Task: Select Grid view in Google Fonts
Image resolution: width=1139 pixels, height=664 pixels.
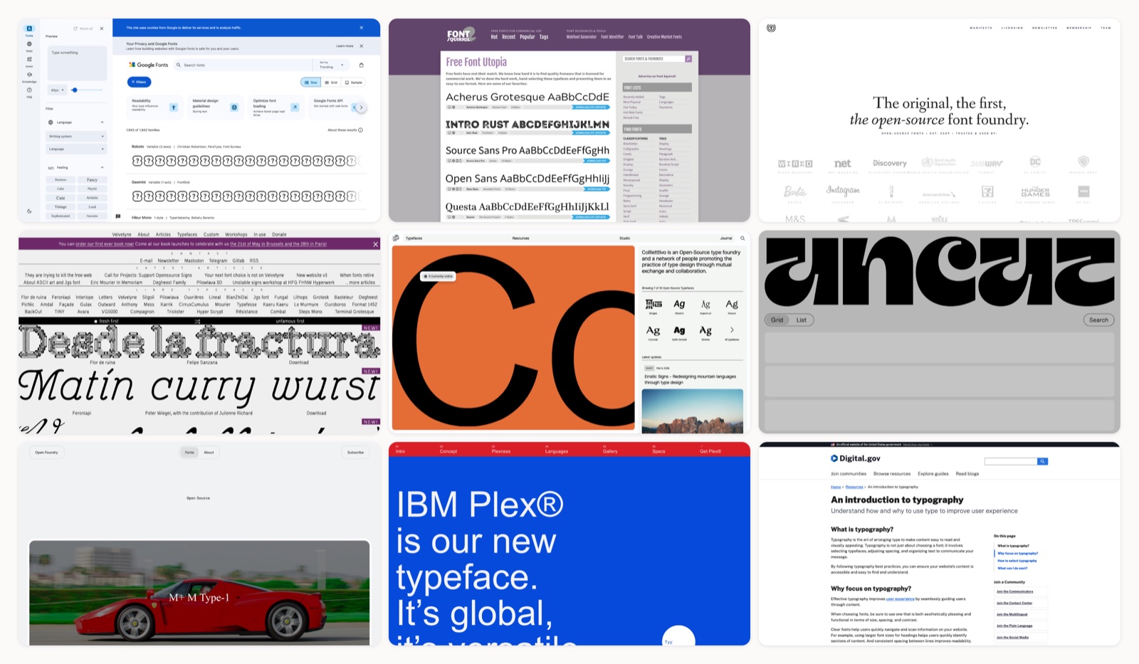Action: 331,83
